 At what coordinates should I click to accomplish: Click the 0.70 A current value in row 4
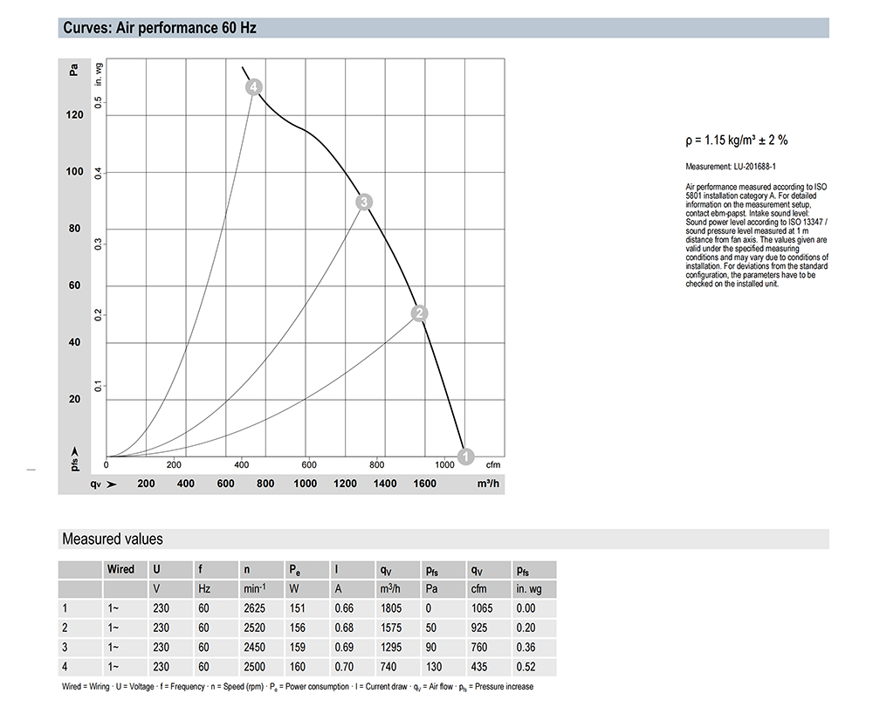pyautogui.click(x=345, y=666)
